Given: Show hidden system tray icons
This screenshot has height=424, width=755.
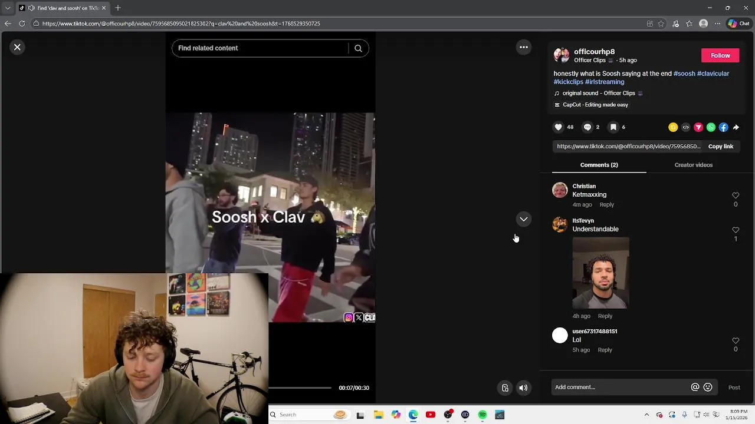Looking at the screenshot, I should point(646,415).
